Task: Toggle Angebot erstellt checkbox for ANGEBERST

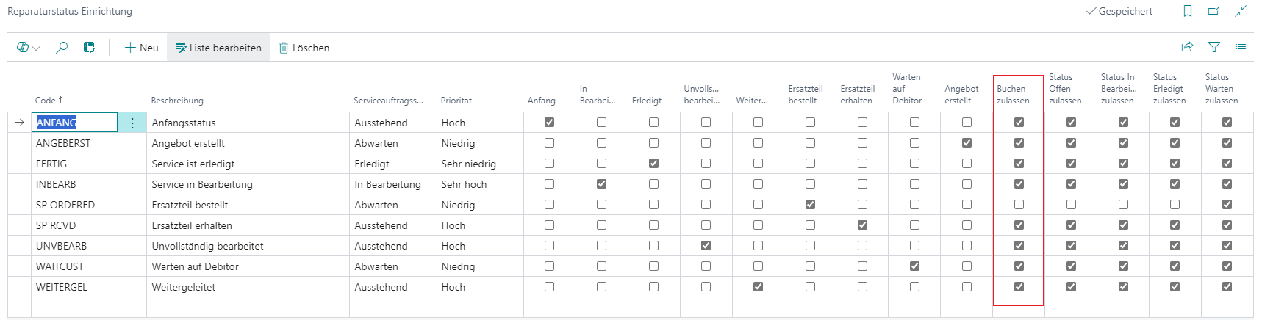Action: (967, 143)
